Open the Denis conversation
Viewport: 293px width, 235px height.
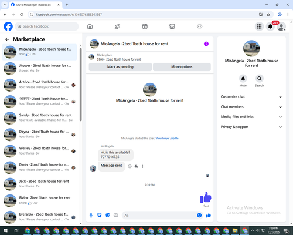tap(39, 168)
